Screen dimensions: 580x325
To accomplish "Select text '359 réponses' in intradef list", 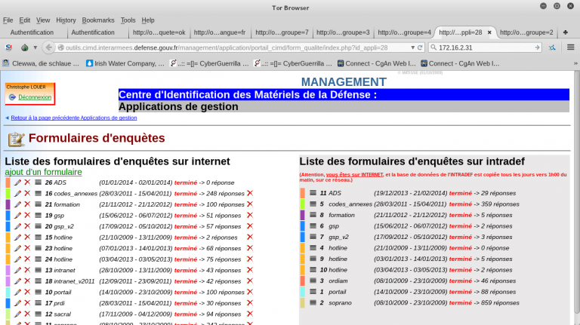I will coord(500,204).
